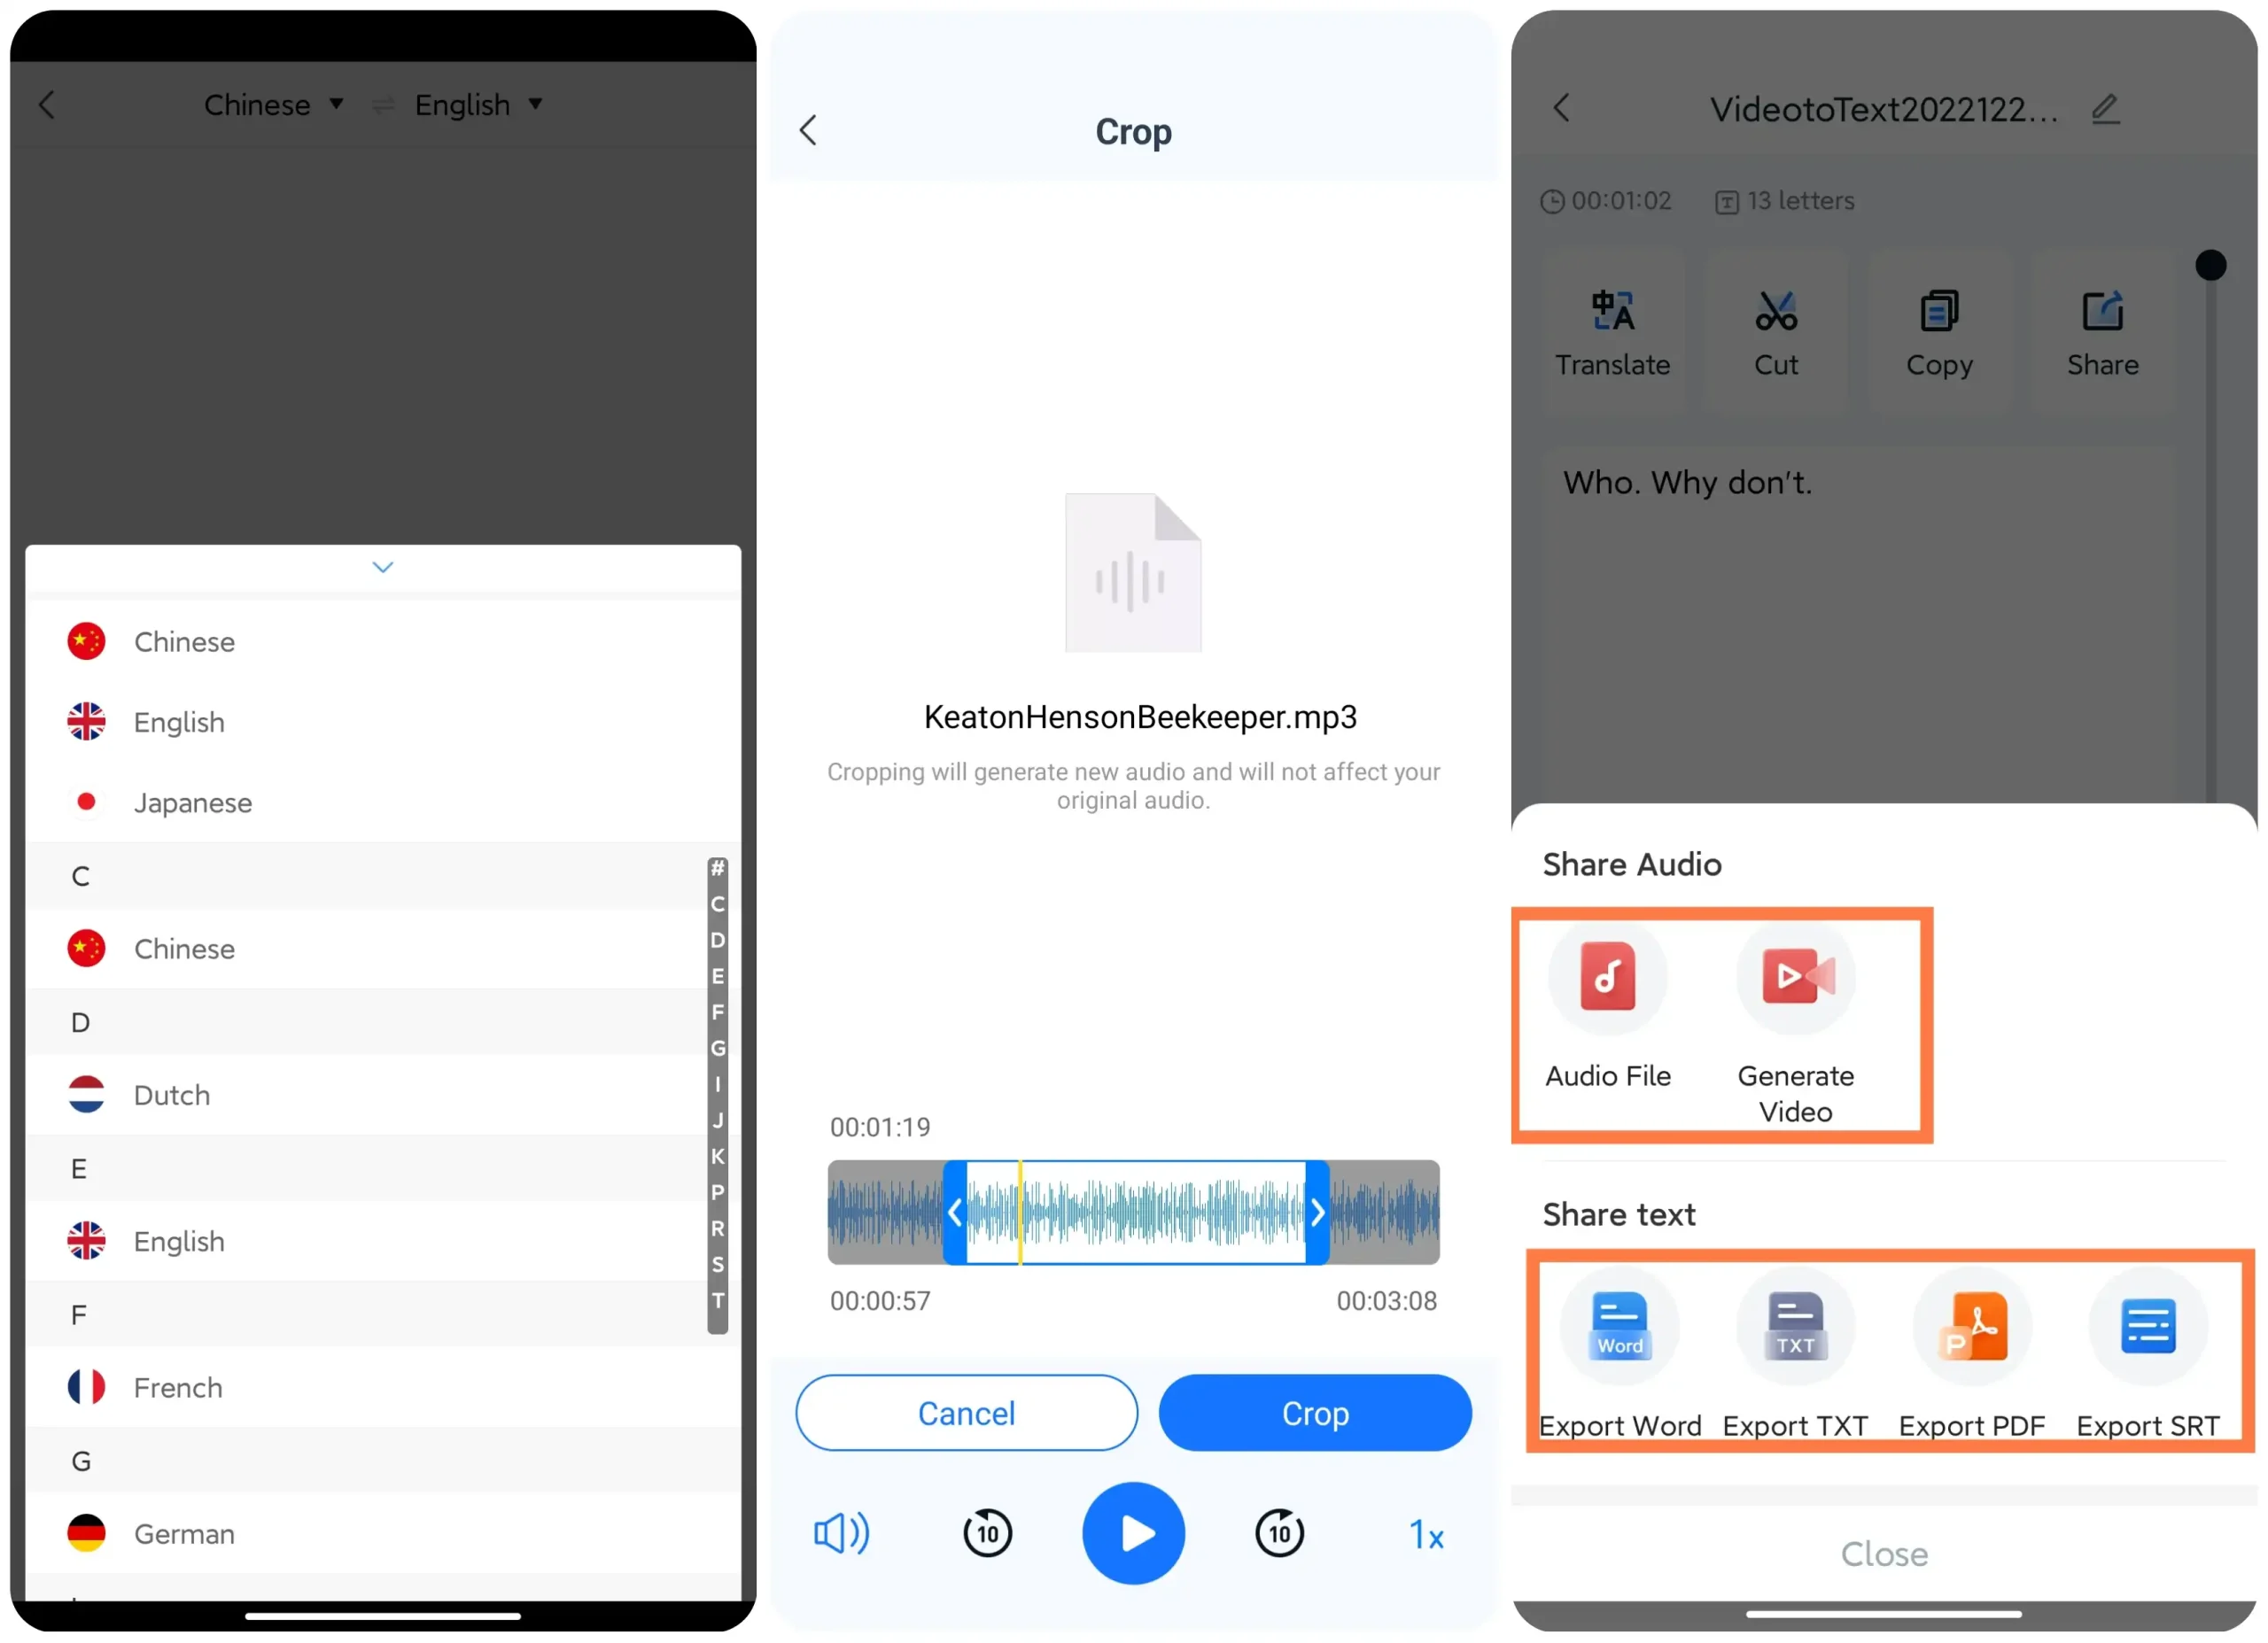The width and height of the screenshot is (2268, 1643).
Task: Play the KeatonHensonBeekeeper audio file
Action: pyautogui.click(x=1134, y=1532)
